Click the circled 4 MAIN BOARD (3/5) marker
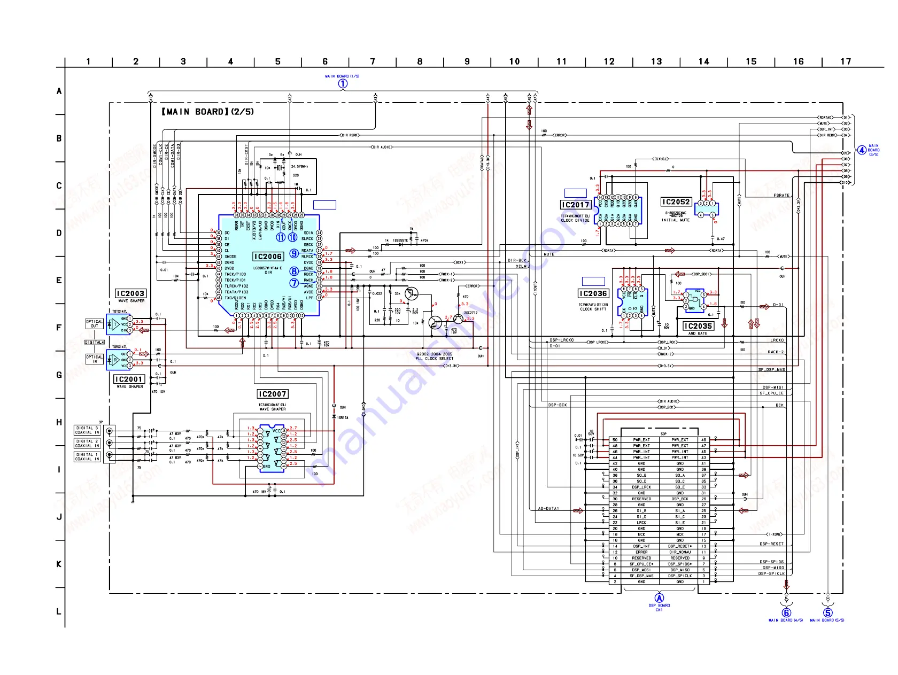Viewport: 898px width, 675px height. (862, 150)
